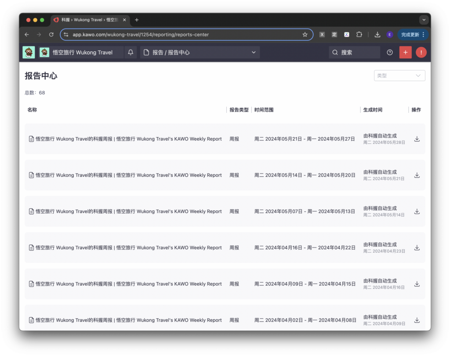
Task: Click the 完成更新 update button
Action: pos(413,34)
